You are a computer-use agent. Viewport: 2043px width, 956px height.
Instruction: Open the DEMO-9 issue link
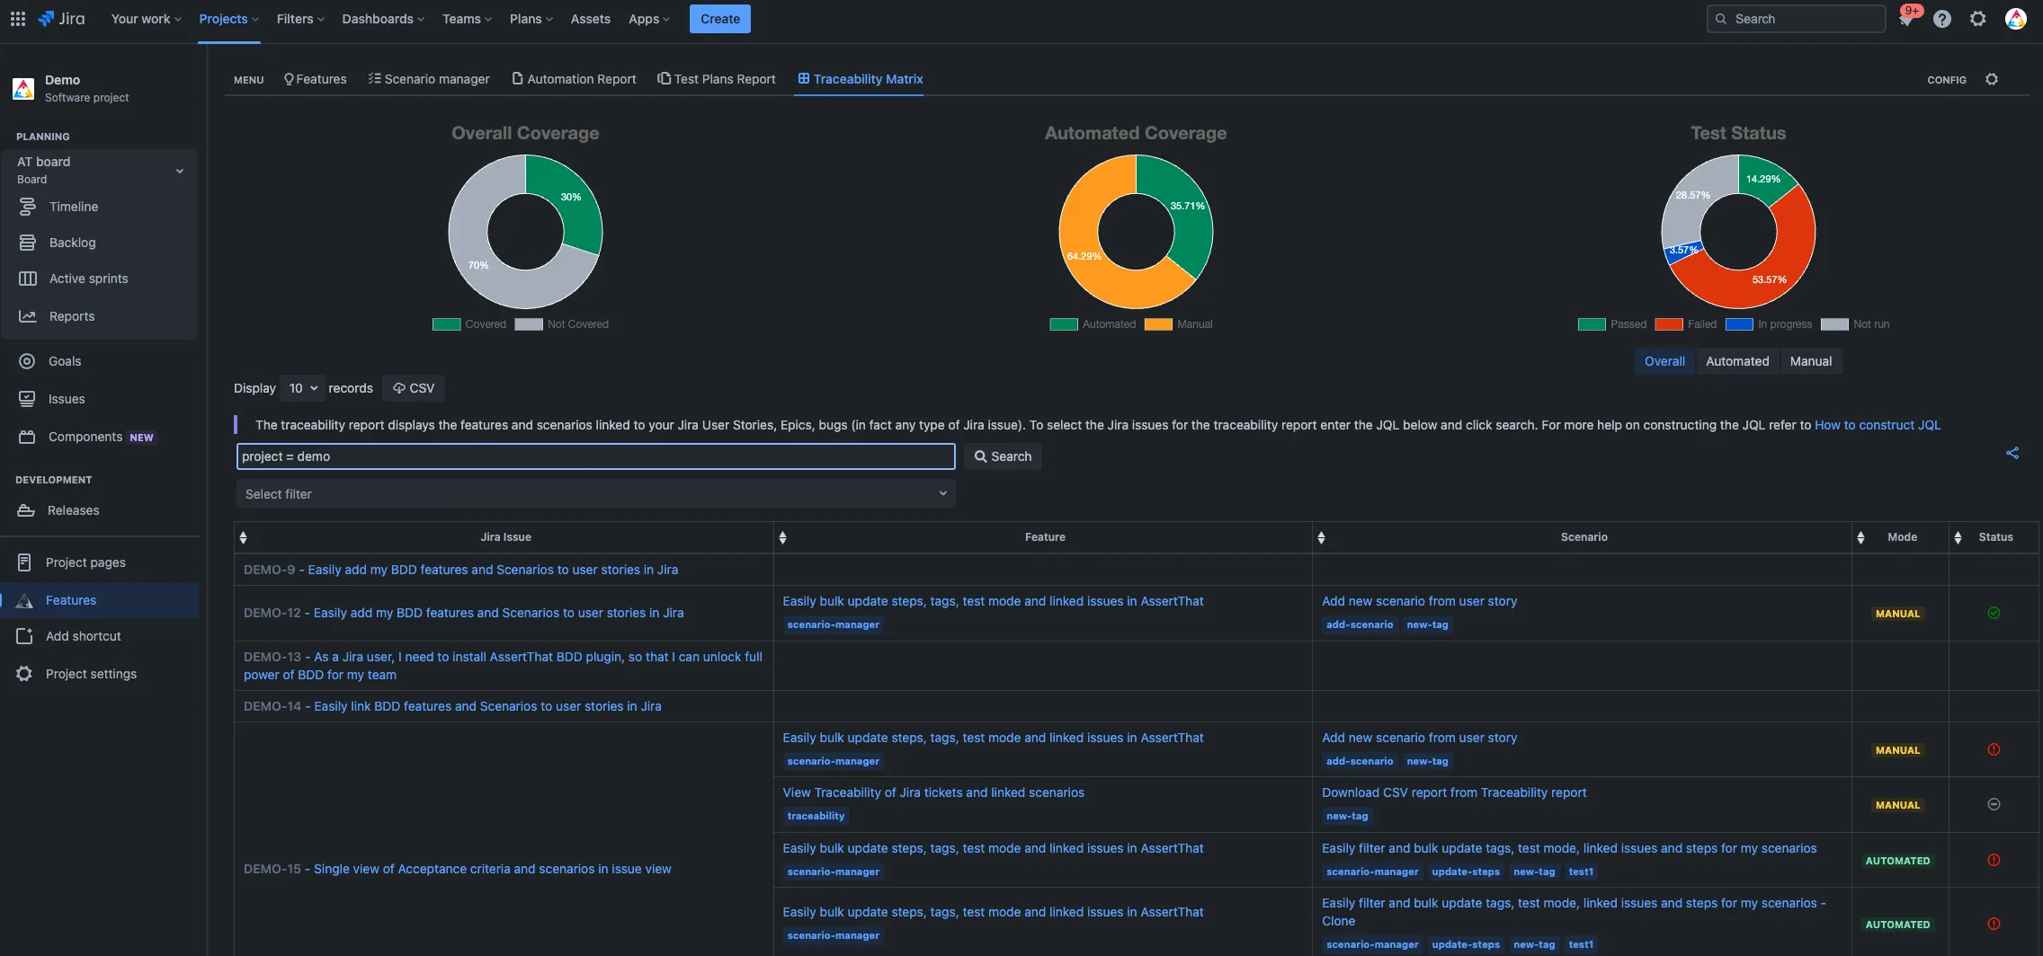click(x=460, y=570)
